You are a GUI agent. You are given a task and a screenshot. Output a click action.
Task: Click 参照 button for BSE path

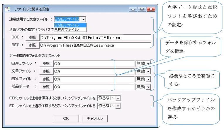point(32,38)
